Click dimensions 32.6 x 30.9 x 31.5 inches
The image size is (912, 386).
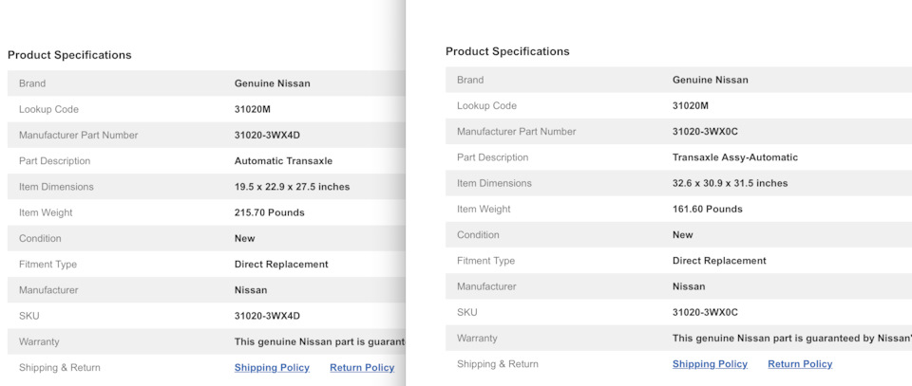730,183
